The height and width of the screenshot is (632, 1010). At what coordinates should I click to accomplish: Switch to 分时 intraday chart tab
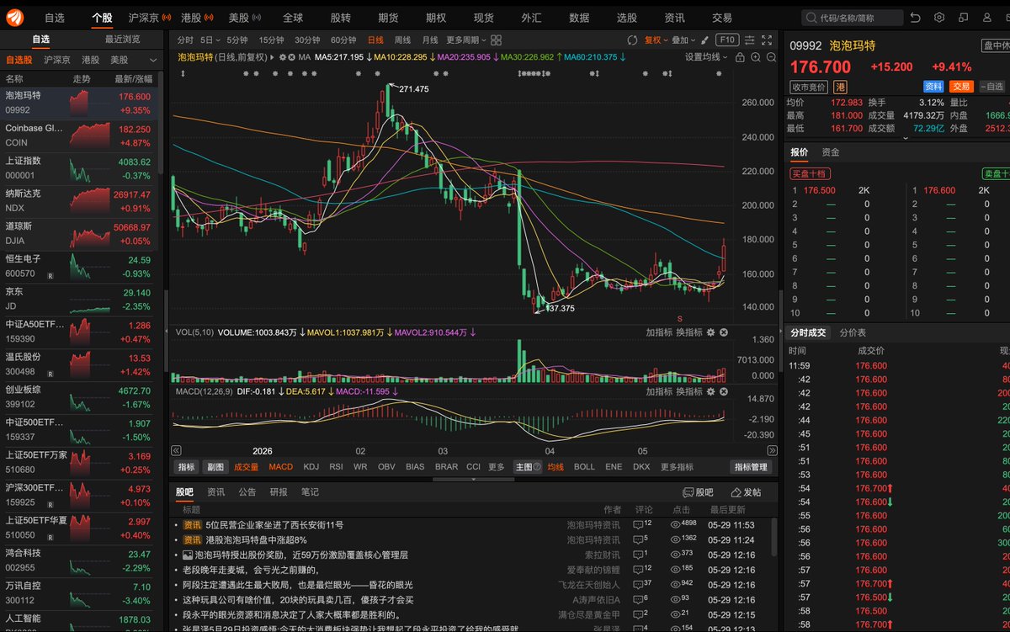185,40
